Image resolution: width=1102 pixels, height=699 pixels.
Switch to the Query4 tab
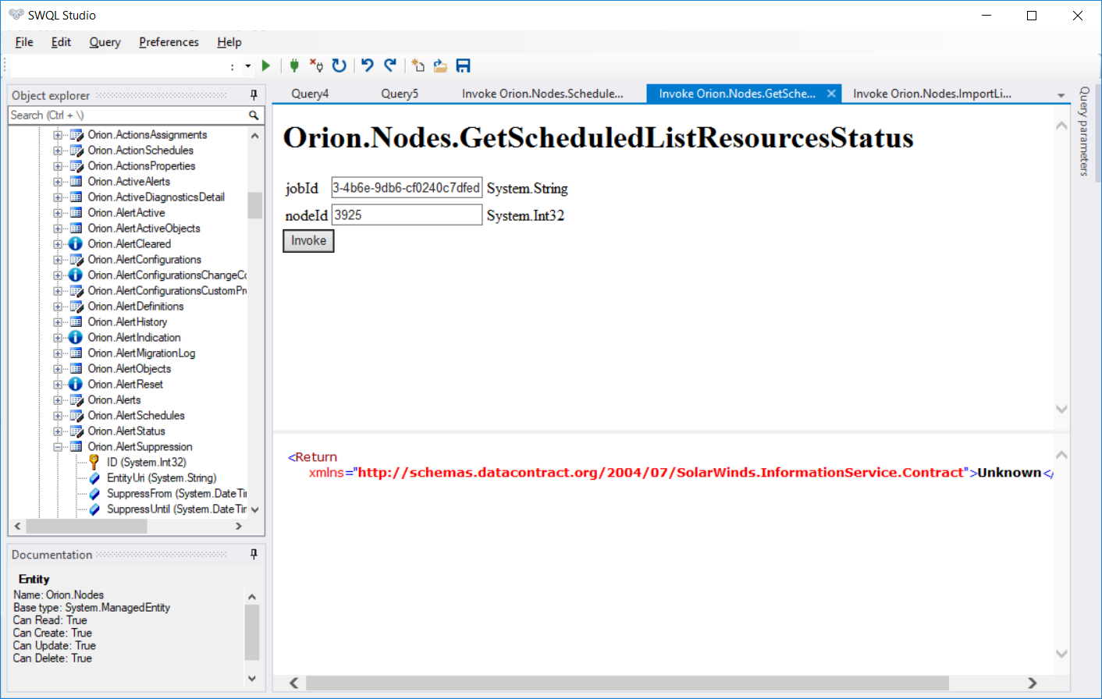(x=310, y=94)
